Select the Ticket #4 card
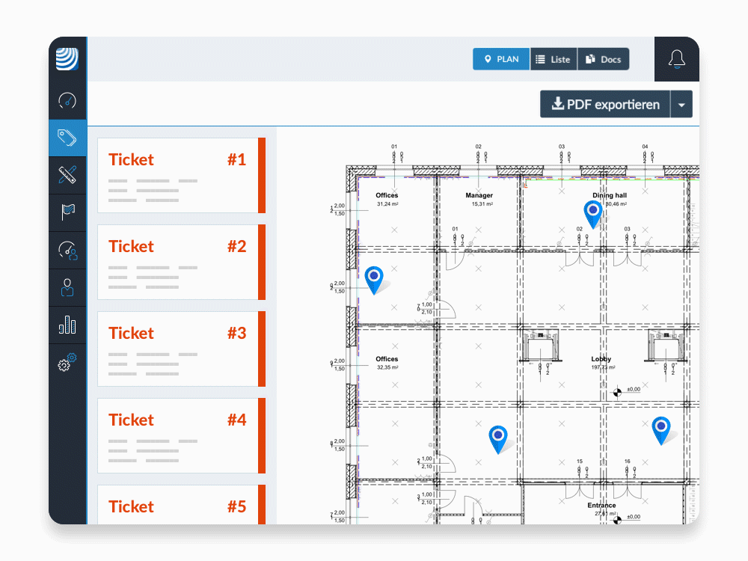The height and width of the screenshot is (561, 748). pos(178,435)
